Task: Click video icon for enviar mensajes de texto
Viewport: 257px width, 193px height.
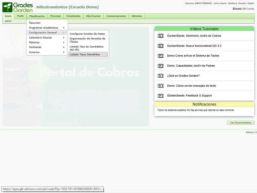Action: [161, 86]
